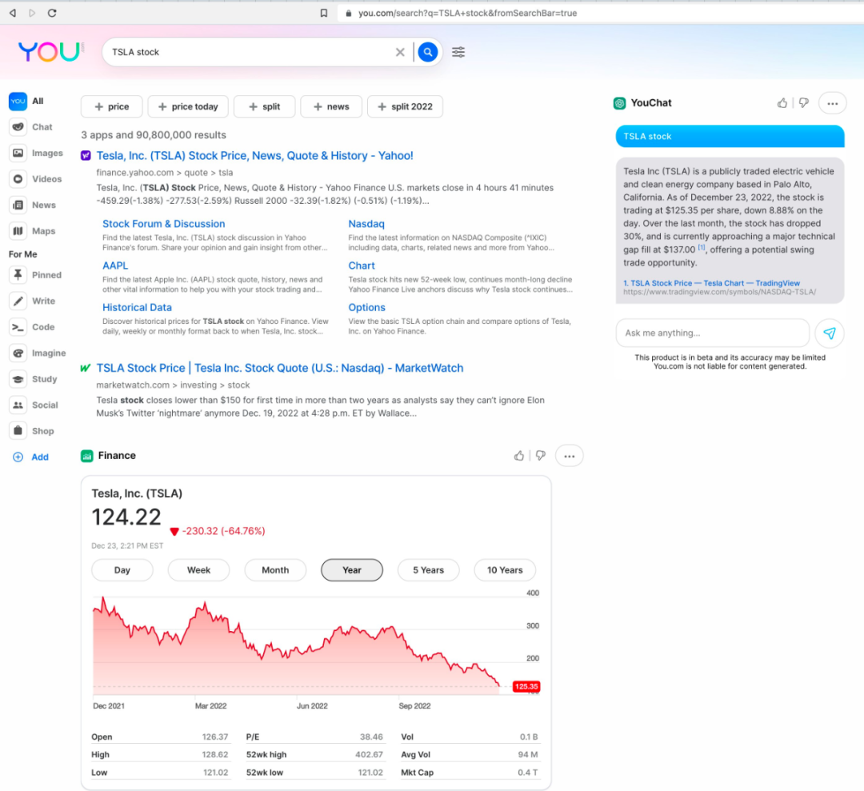Open MarketWatch TSLA Stock Price result
864x791 pixels.
pyautogui.click(x=280, y=368)
